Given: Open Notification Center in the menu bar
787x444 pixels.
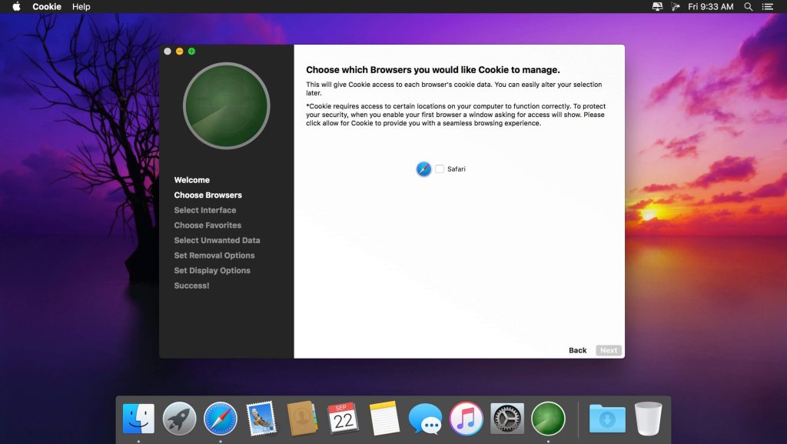Looking at the screenshot, I should (767, 7).
